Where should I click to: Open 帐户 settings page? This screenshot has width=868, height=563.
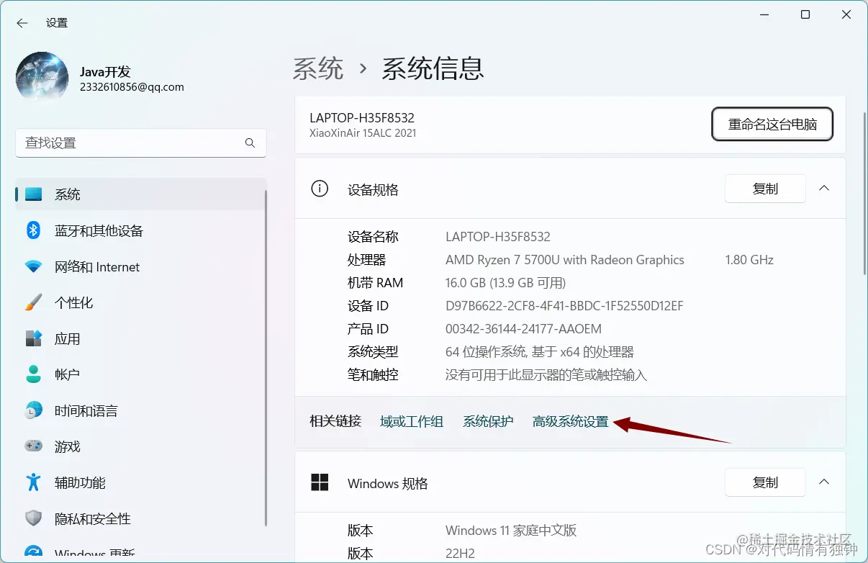pyautogui.click(x=140, y=374)
